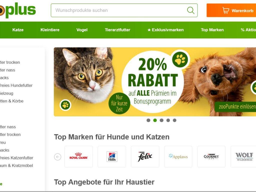This screenshot has height=192, width=256.
Task: Select the first banner carousel dot
Action: 148,120
